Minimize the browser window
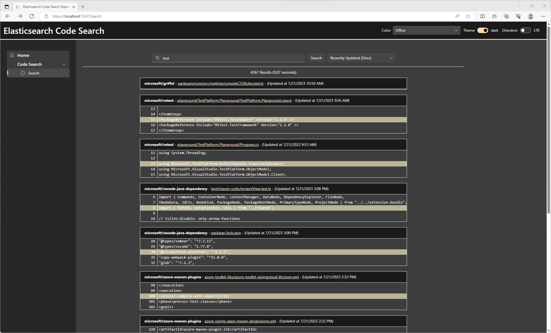551x333 pixels. coord(519,6)
